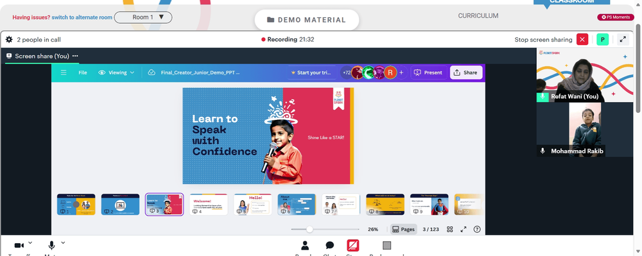
Task: Open Screen share three-dots options
Action: (x=75, y=56)
